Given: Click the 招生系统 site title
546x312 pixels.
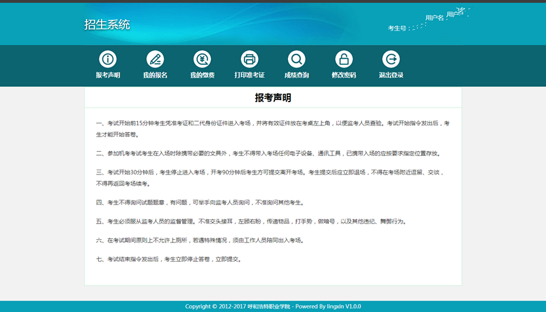Looking at the screenshot, I should [x=107, y=25].
